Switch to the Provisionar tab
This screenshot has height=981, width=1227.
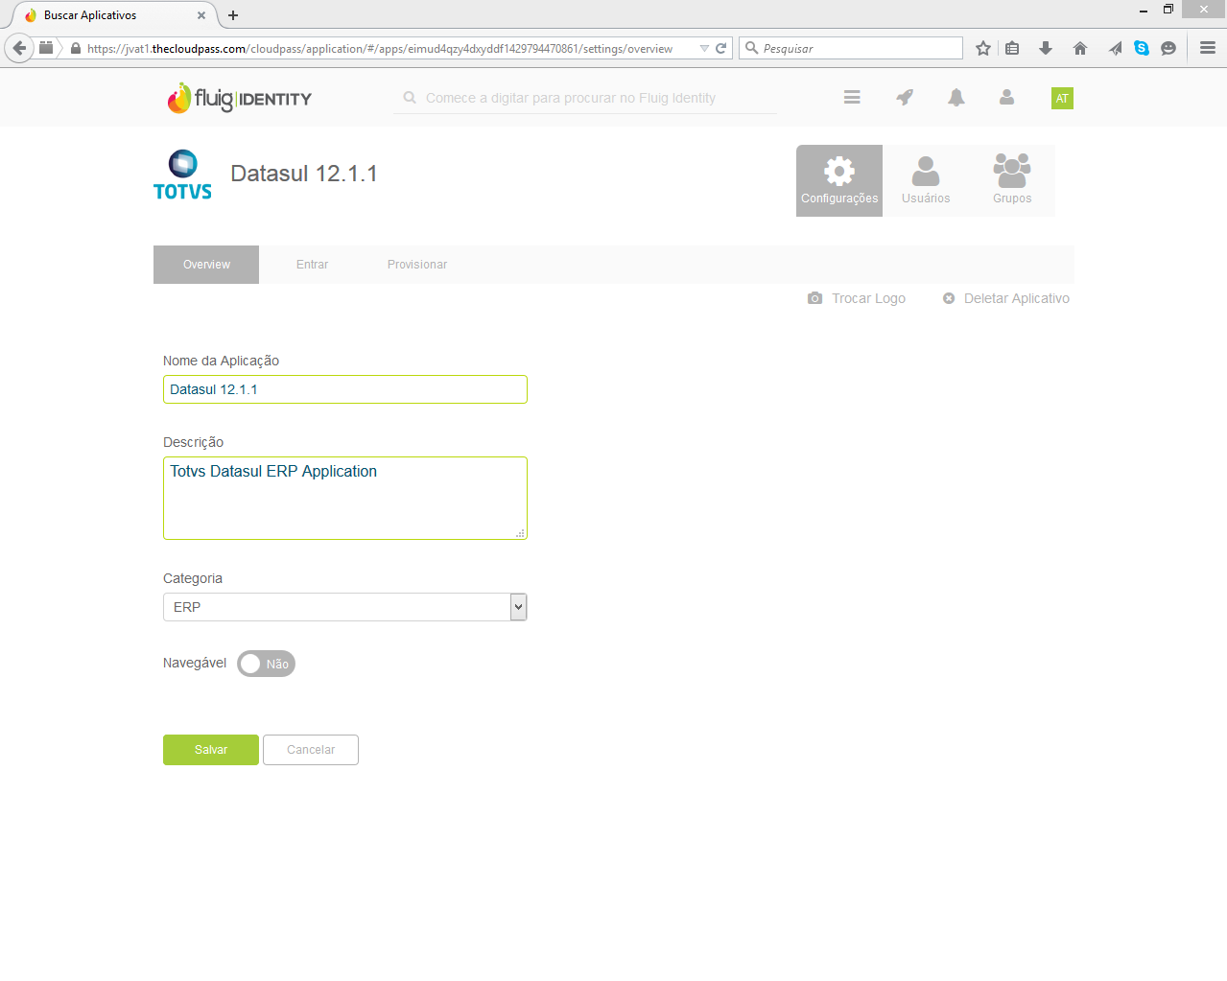point(417,265)
